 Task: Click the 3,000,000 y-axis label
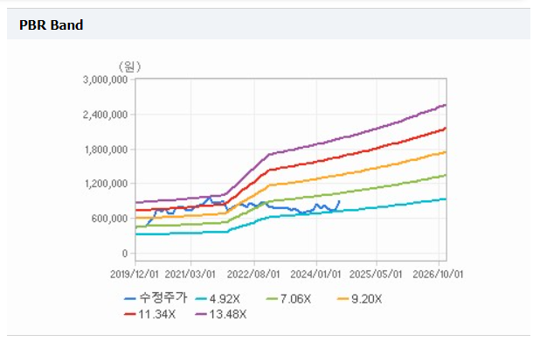pyautogui.click(x=105, y=80)
